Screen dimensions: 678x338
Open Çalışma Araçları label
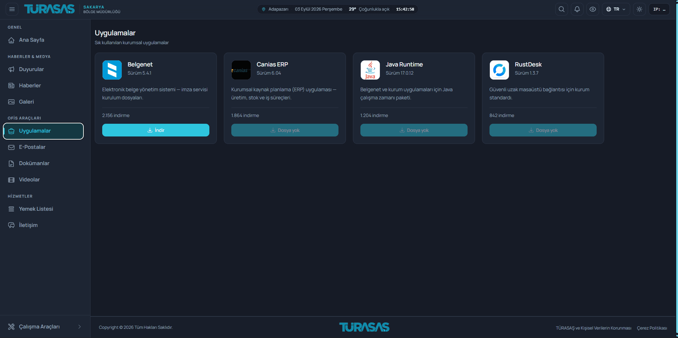tap(39, 327)
